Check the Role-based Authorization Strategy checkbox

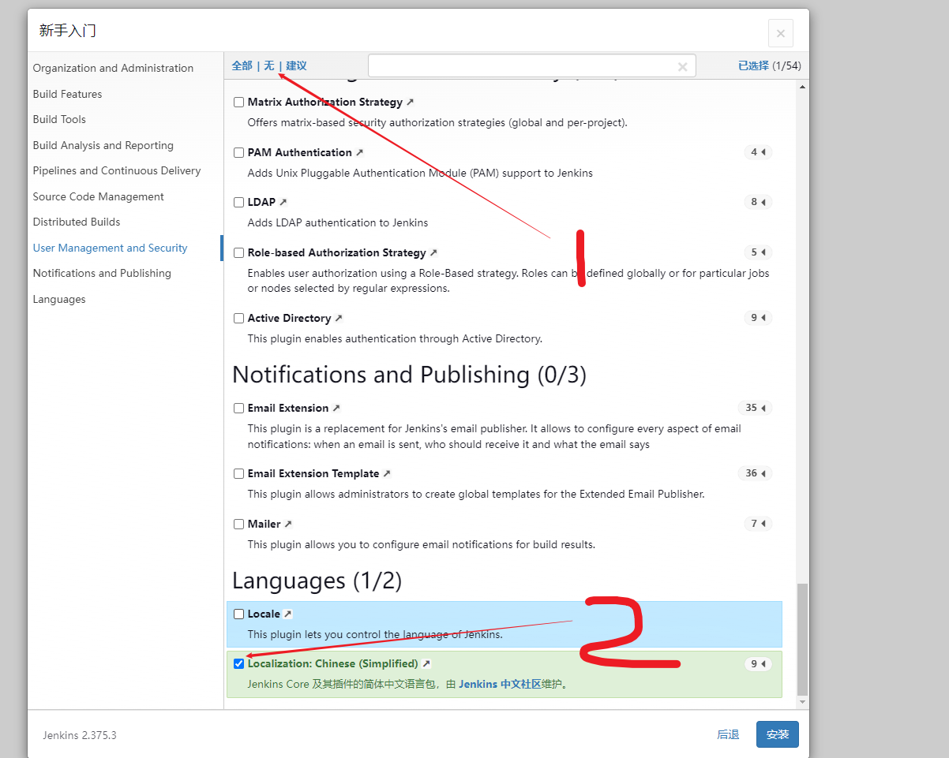pyautogui.click(x=238, y=253)
